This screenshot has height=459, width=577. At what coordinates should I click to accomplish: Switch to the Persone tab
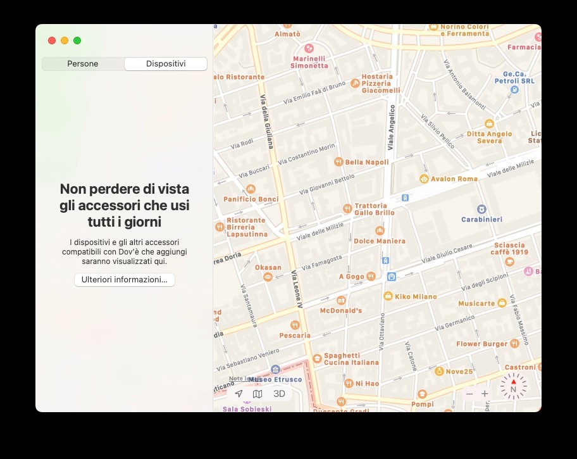point(83,64)
